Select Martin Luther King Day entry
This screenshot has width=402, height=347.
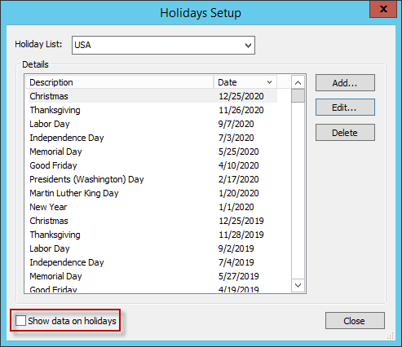tap(152, 193)
